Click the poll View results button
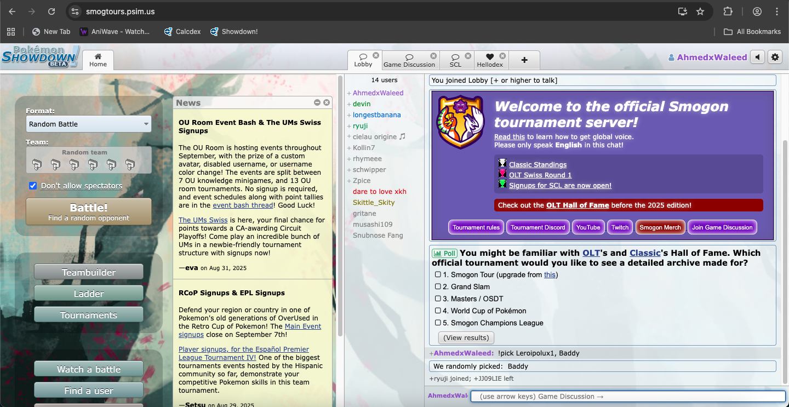 pyautogui.click(x=466, y=337)
